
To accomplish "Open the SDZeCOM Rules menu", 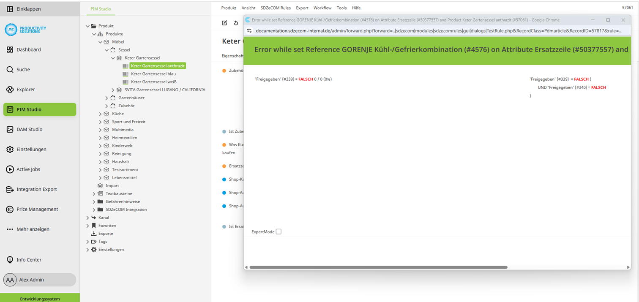I will (276, 8).
